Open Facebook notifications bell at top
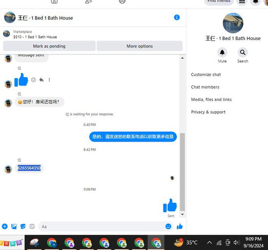 coord(256,2)
